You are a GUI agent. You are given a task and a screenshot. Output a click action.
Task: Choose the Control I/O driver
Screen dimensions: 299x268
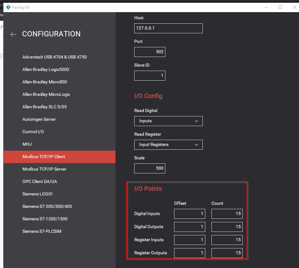(33, 132)
